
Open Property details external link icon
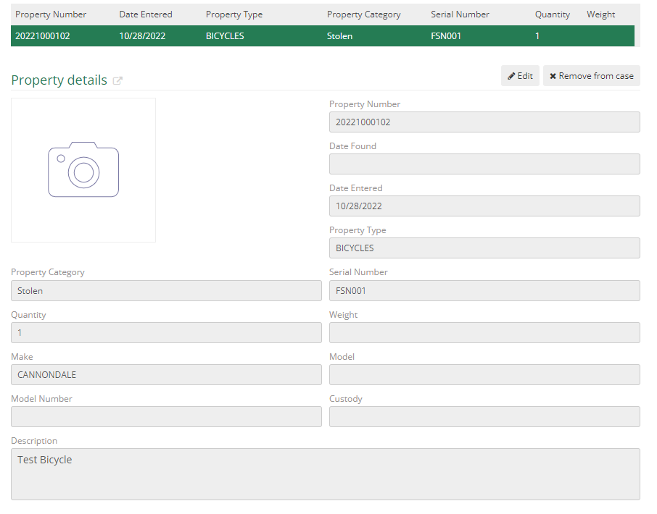117,80
